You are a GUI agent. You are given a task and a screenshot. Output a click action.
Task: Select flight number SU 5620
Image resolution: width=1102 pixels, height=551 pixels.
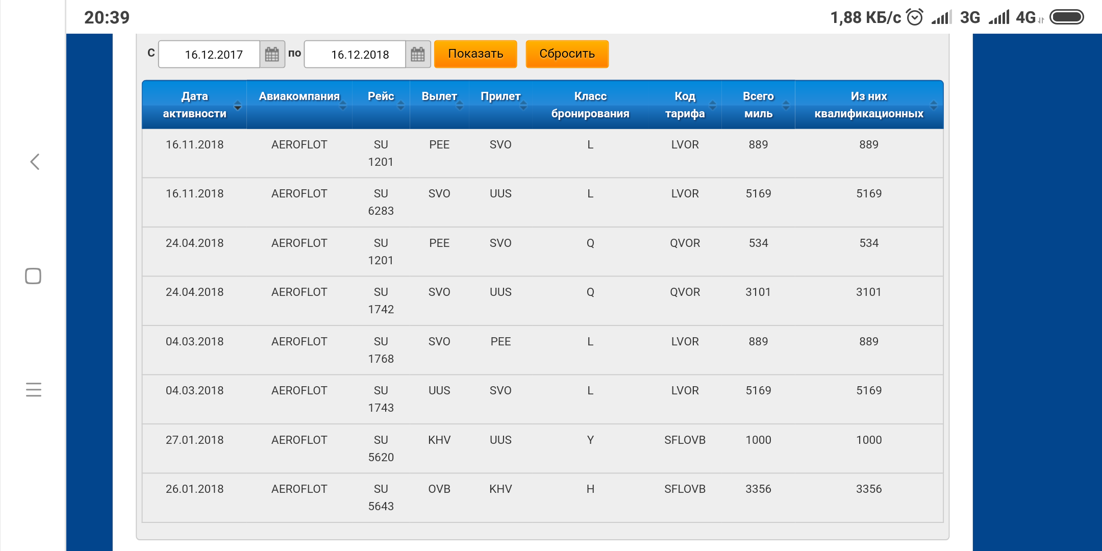tap(381, 448)
